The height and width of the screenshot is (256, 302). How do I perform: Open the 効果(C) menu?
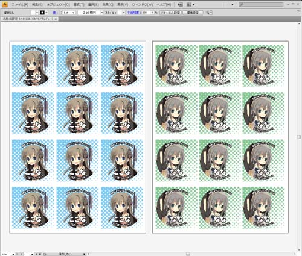108,4
